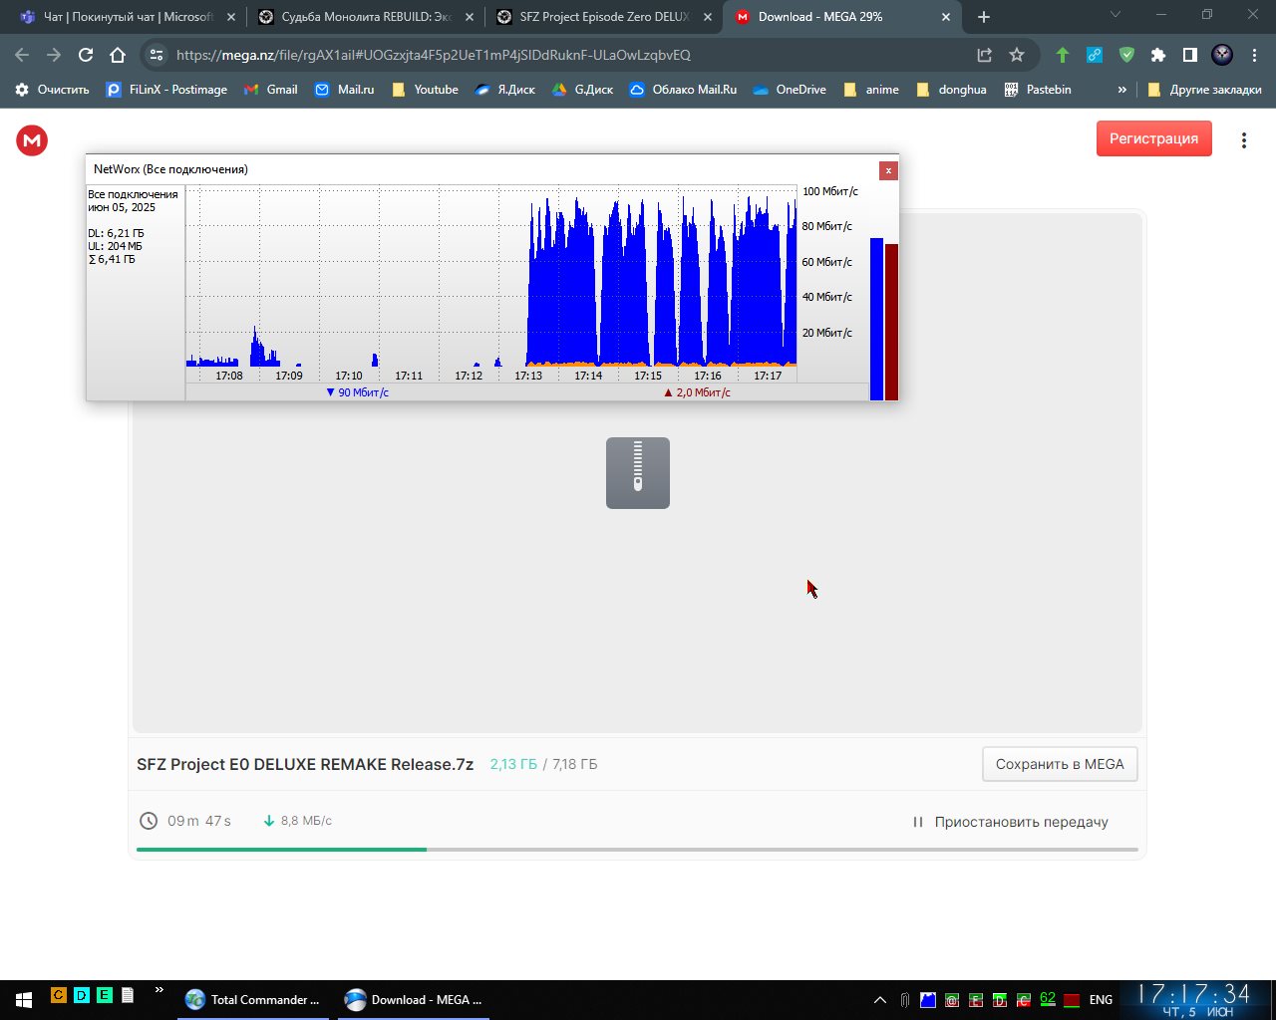1276x1020 pixels.
Task: Open G.Диск bookmark
Action: coord(582,90)
